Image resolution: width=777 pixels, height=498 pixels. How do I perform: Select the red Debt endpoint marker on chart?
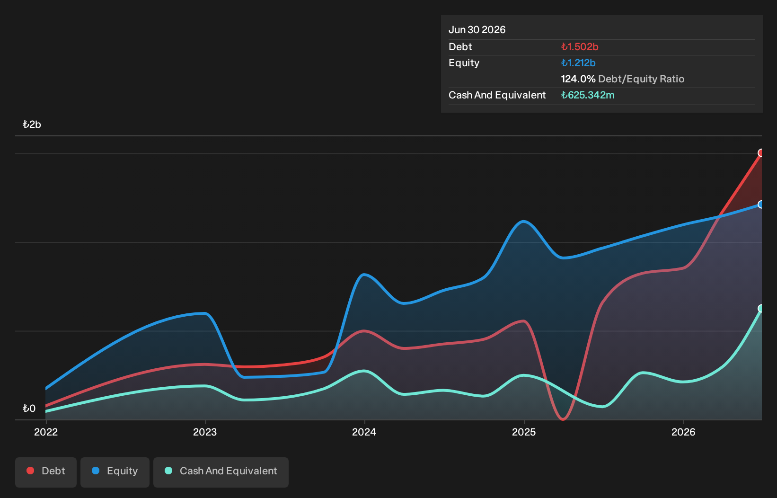tap(761, 153)
